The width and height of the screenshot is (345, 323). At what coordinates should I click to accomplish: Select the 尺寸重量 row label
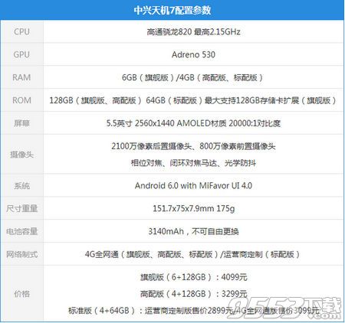(21, 208)
